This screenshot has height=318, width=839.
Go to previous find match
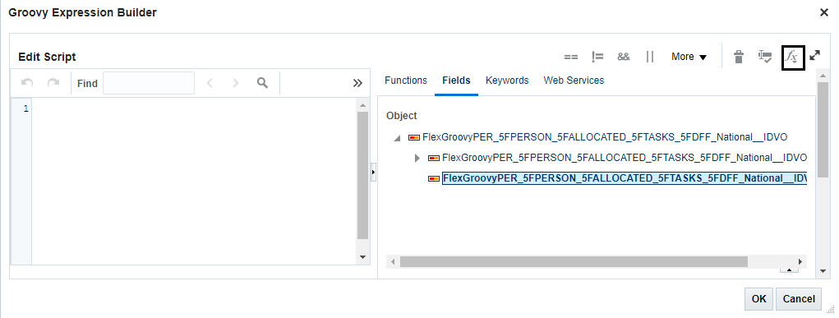pos(210,83)
